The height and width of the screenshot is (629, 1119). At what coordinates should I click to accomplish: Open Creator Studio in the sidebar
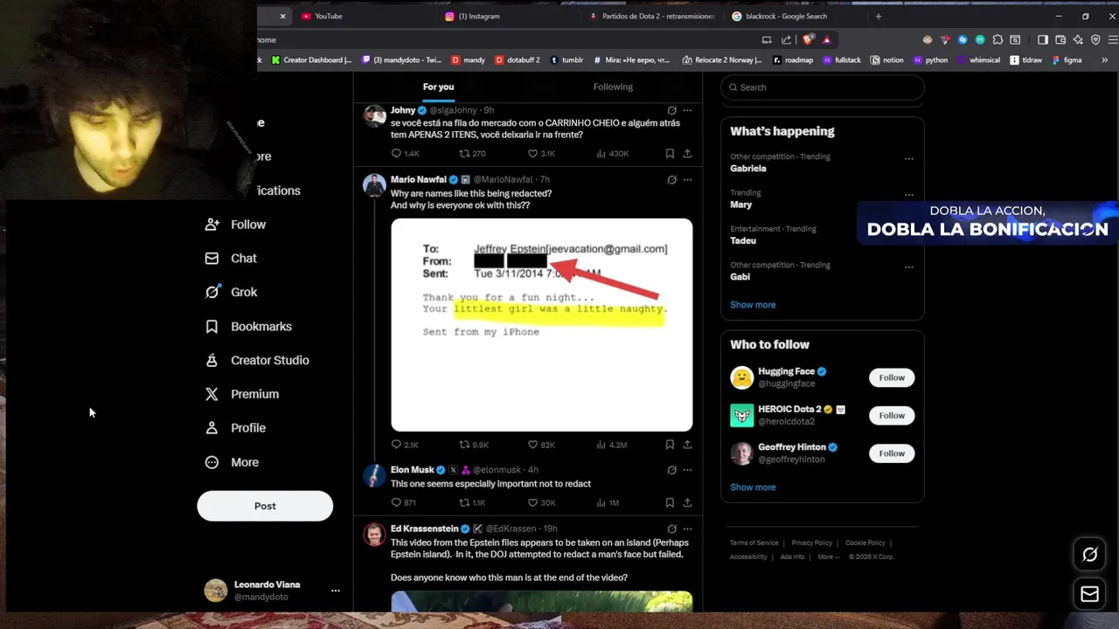(257, 360)
